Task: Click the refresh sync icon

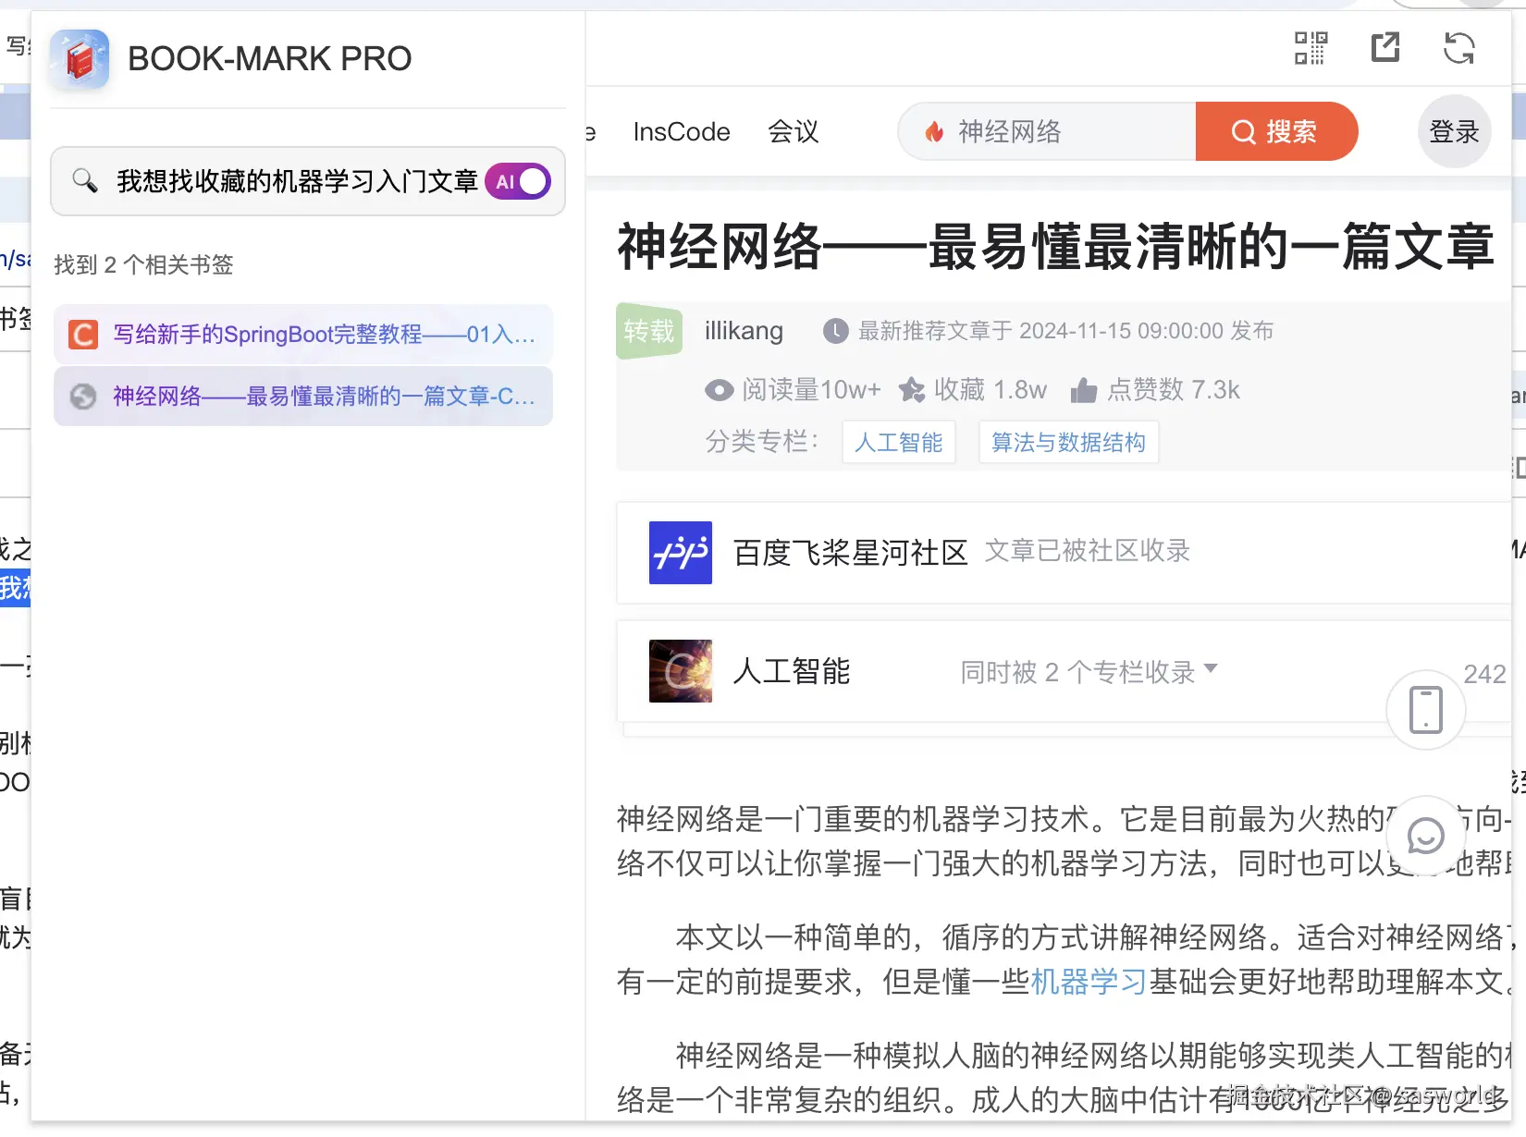Action: click(x=1458, y=46)
